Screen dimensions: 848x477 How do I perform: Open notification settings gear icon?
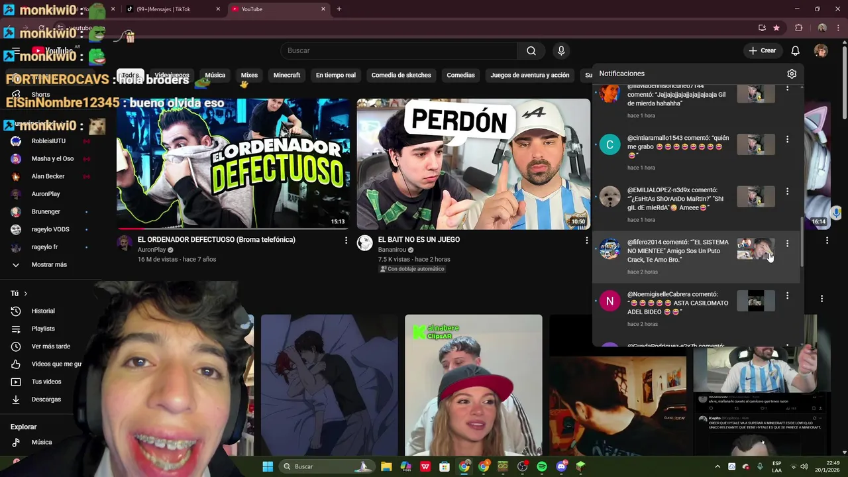pos(792,74)
